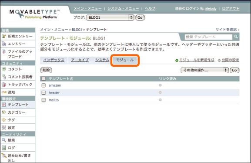Click the タグ tag icon
This screenshot has width=251, height=163.
[x=4, y=120]
